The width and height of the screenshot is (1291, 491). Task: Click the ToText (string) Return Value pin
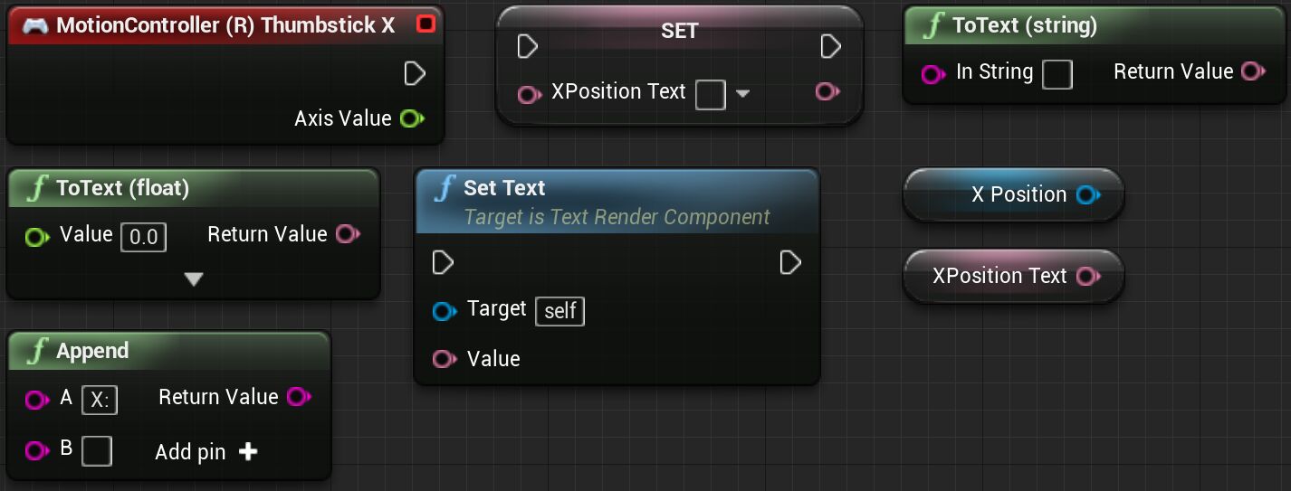point(1253,71)
